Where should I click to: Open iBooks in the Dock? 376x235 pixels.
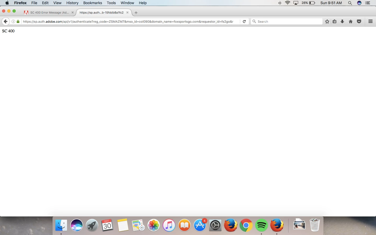click(x=184, y=225)
